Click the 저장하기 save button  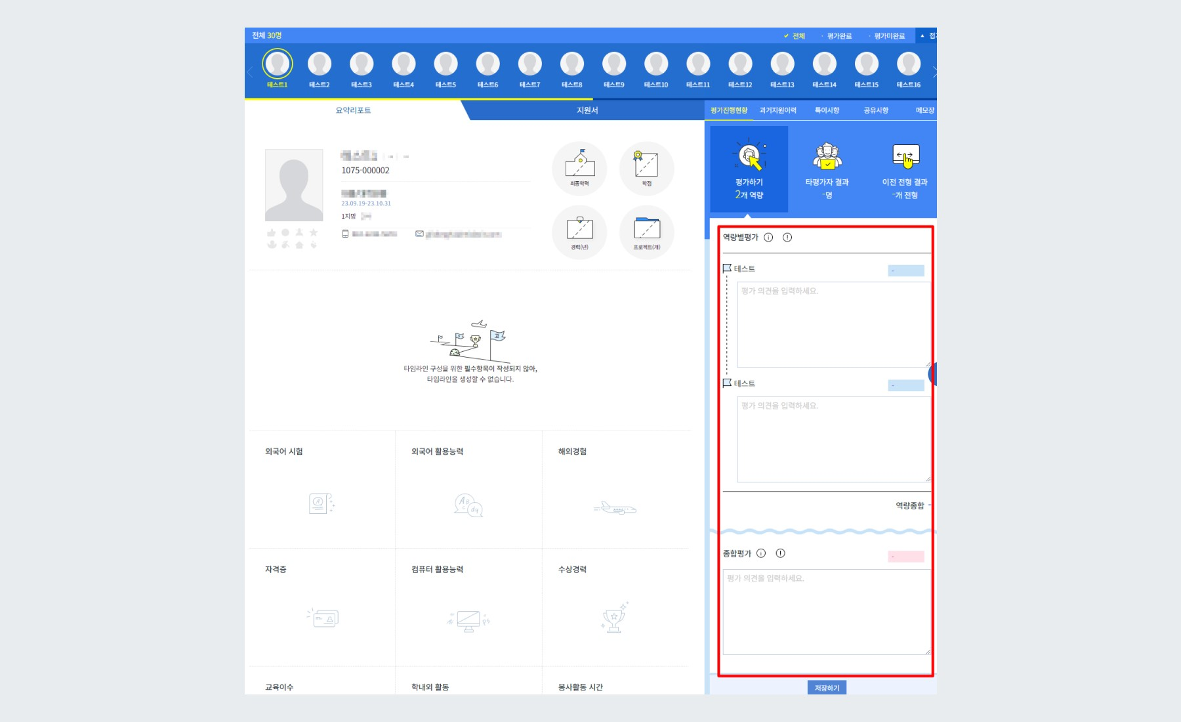(827, 687)
